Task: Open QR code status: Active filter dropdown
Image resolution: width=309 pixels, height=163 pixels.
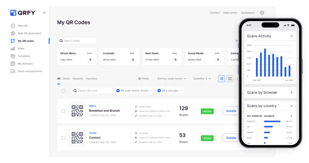Action: click(134, 91)
